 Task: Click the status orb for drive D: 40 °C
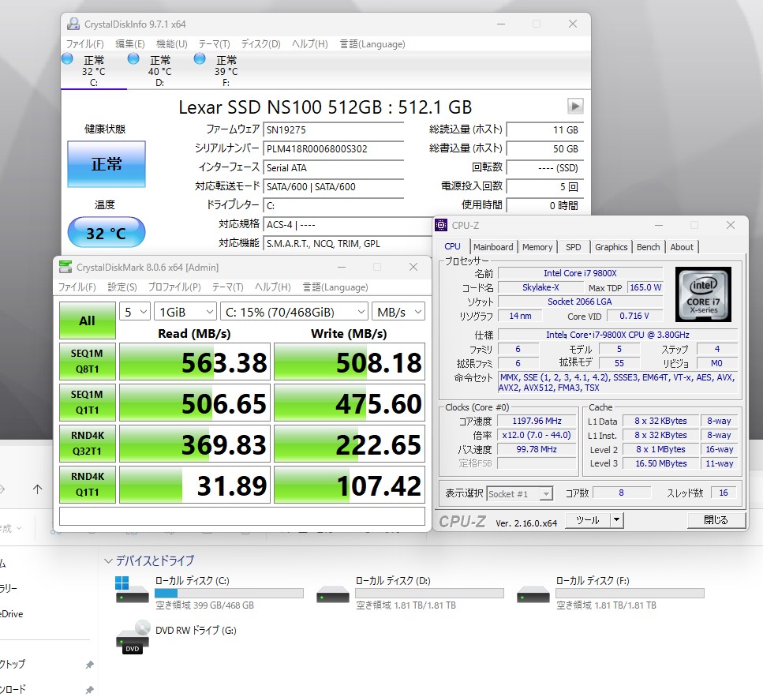pyautogui.click(x=133, y=59)
